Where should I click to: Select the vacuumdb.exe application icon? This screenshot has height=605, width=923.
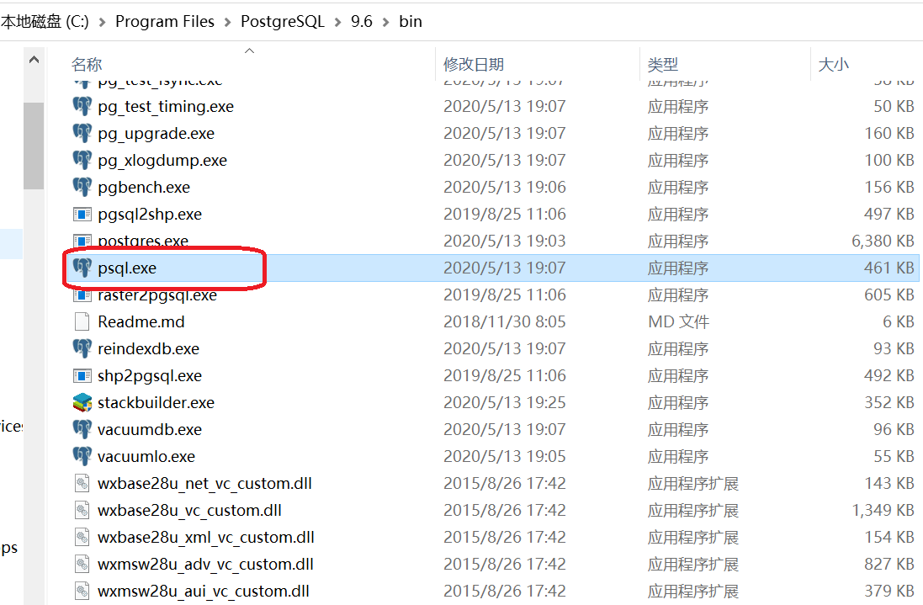[x=82, y=429]
